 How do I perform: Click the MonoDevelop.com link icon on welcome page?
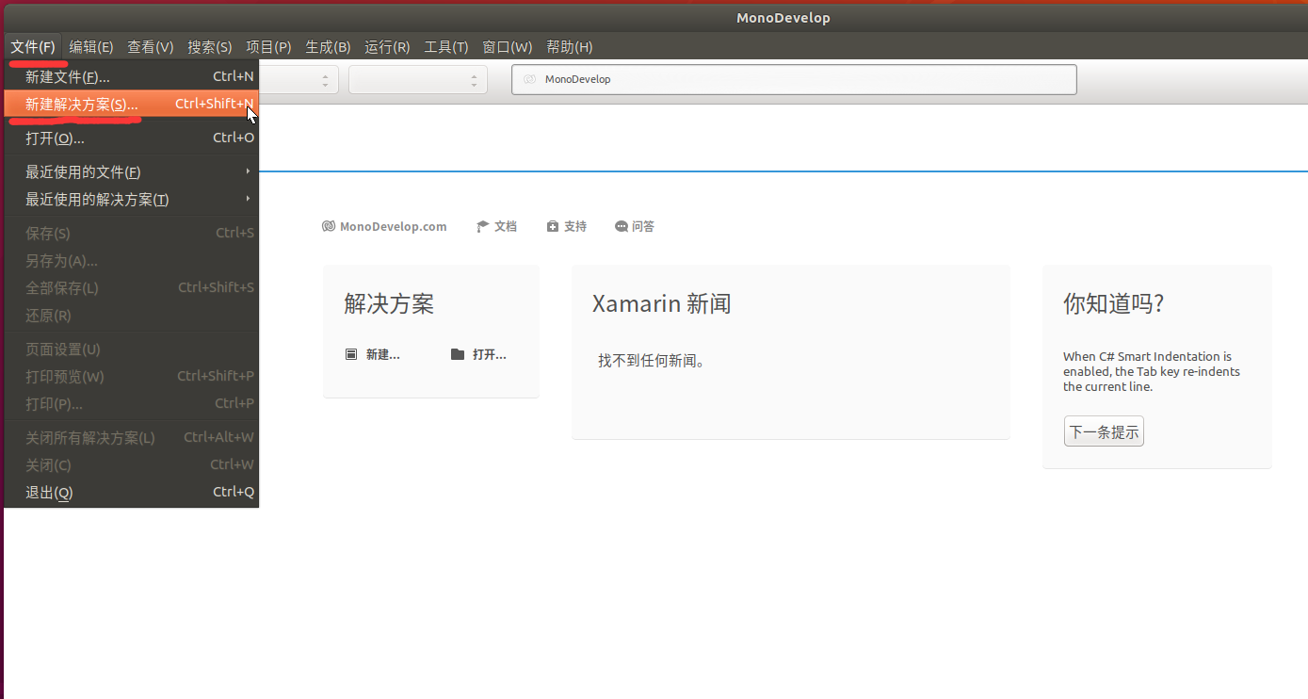[x=329, y=226]
